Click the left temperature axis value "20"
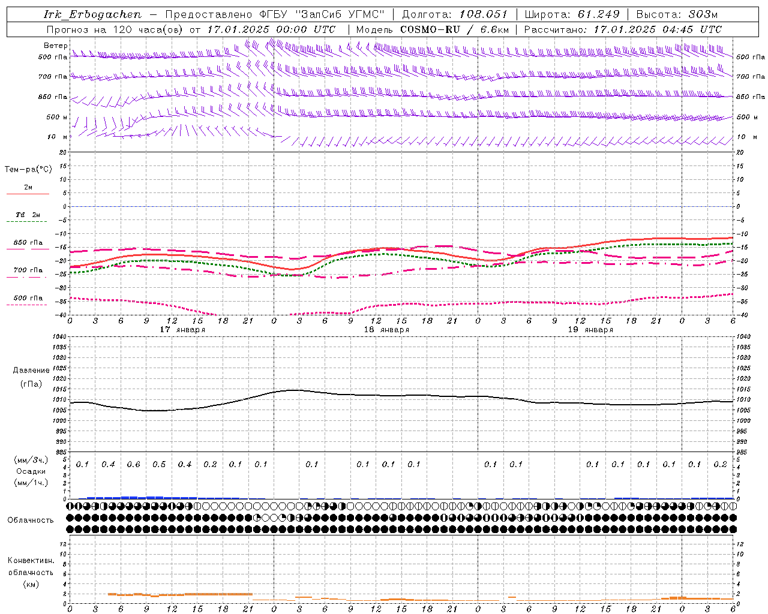The image size is (768, 614). tap(62, 152)
